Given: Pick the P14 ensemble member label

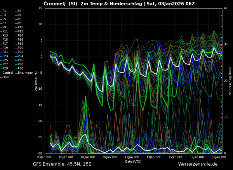Looking at the screenshot, I should (x=19, y=35).
